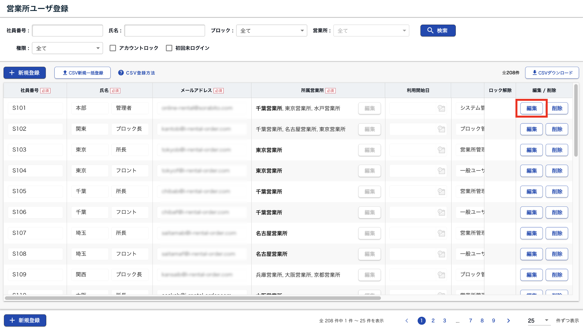Jump to page 9 of results
Image resolution: width=583 pixels, height=331 pixels.
click(493, 321)
